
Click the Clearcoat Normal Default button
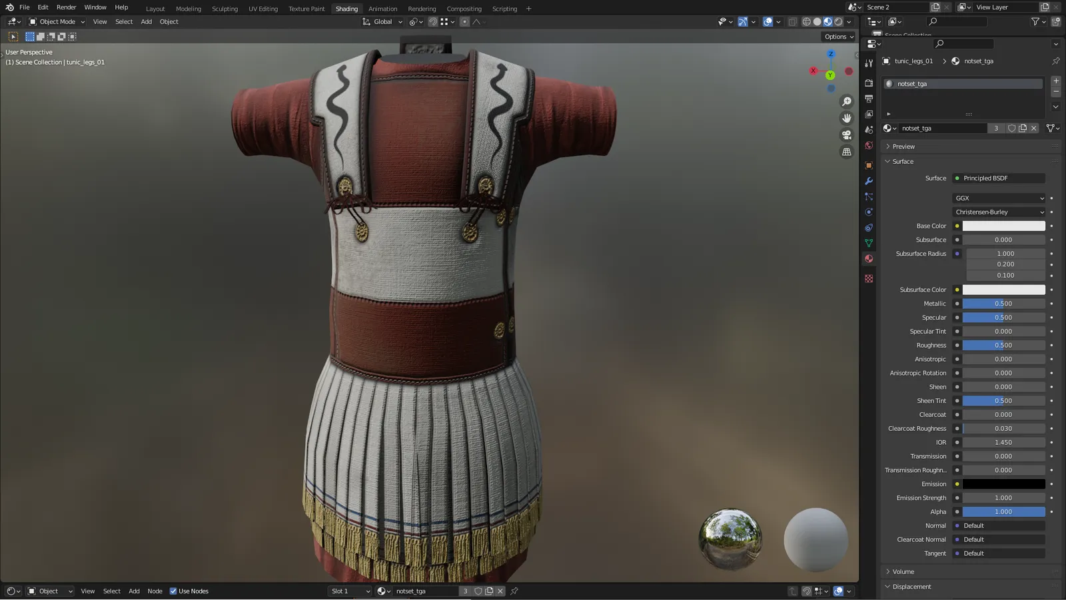(999, 539)
